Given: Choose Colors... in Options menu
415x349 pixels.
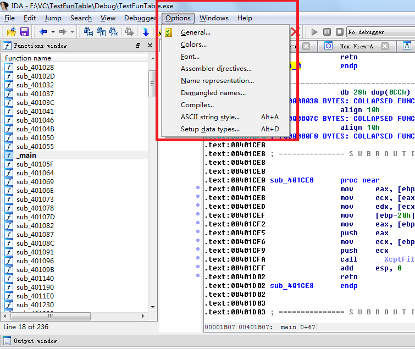Looking at the screenshot, I should point(225,45).
